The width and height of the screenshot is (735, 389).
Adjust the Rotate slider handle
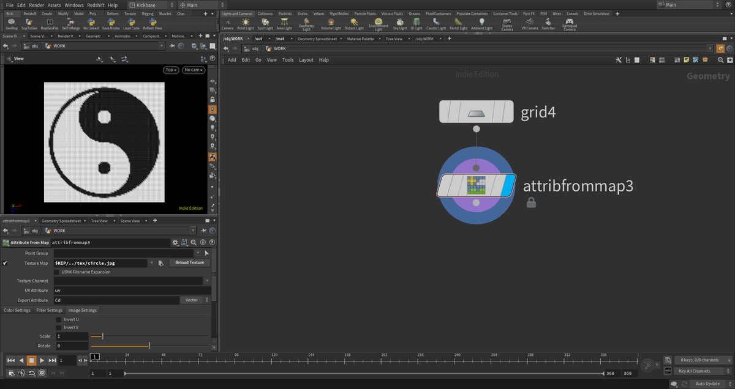[149, 346]
